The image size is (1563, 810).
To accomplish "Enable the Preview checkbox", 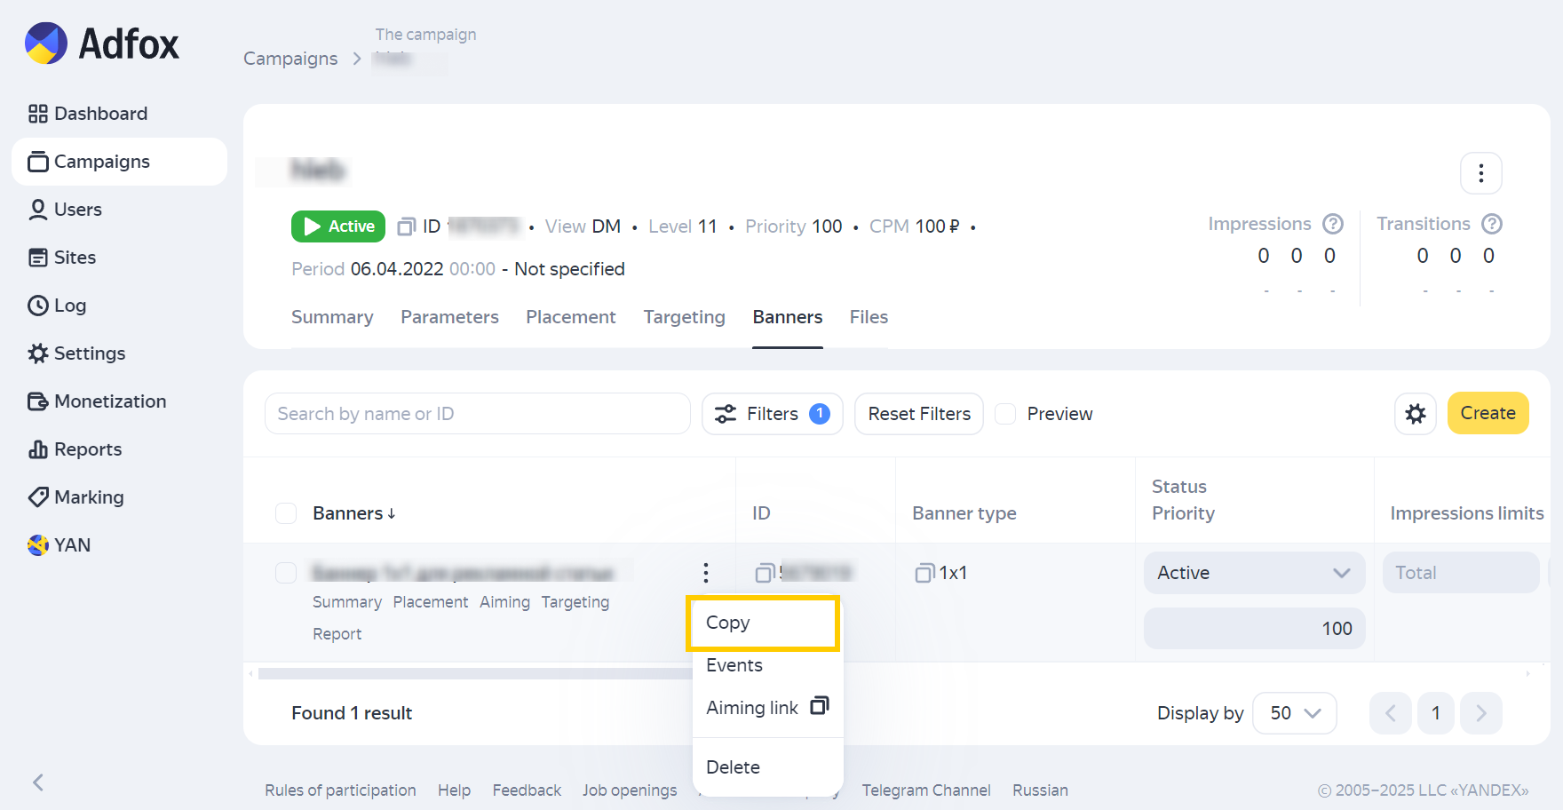I will pyautogui.click(x=1005, y=414).
